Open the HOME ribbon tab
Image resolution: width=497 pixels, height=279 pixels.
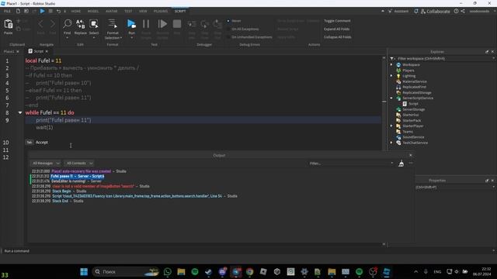pyautogui.click(x=76, y=11)
